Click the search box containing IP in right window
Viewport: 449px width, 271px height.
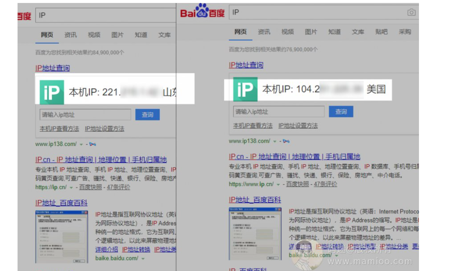tap(324, 12)
